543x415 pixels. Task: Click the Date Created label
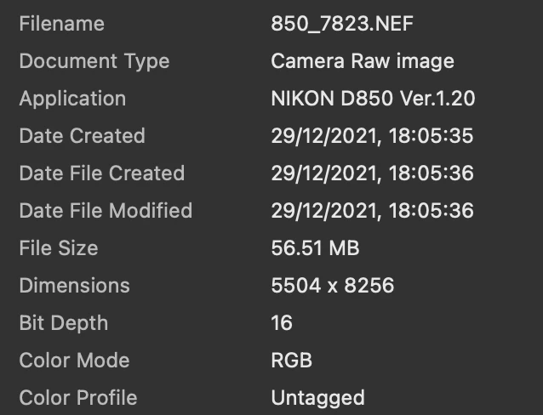coord(82,136)
